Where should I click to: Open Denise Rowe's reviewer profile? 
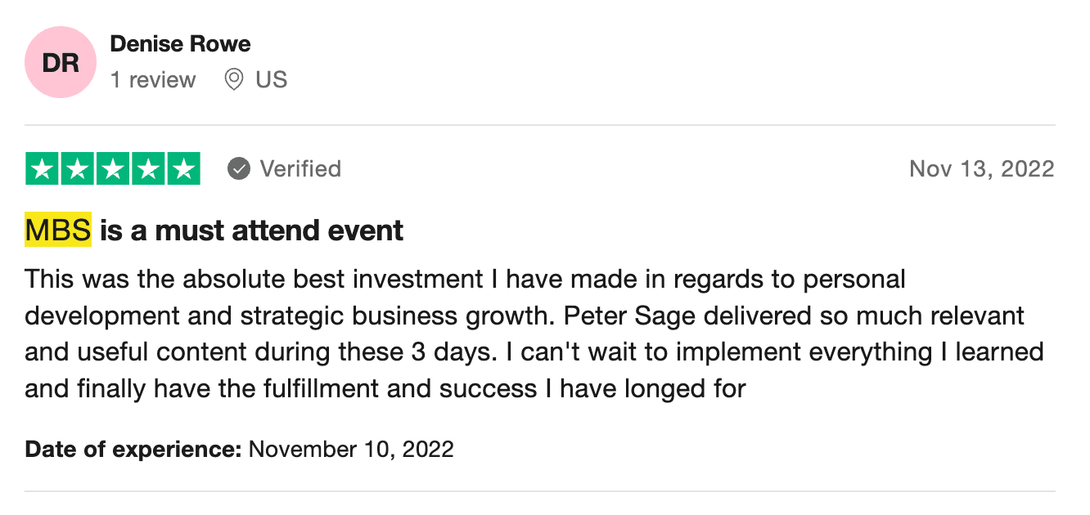point(180,43)
